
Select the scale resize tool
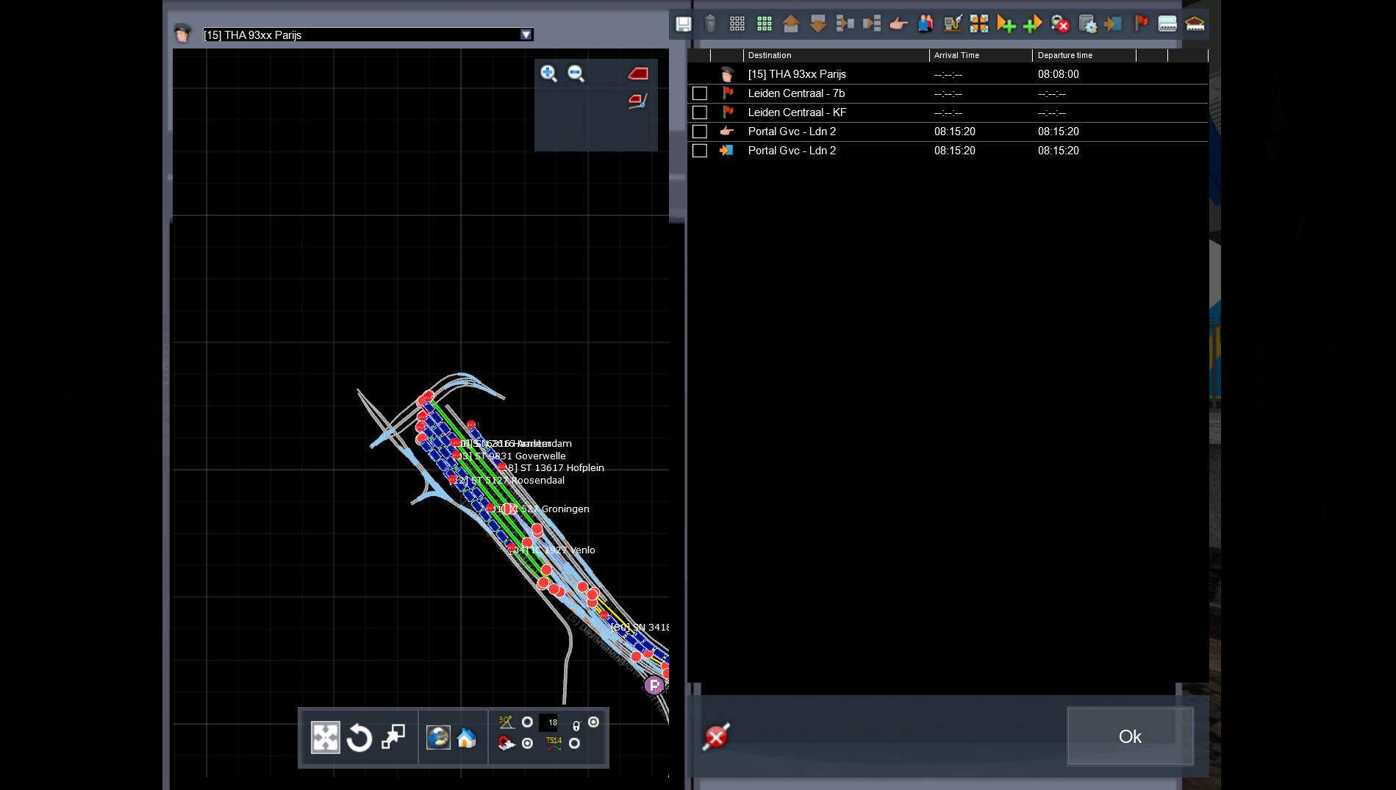point(393,737)
